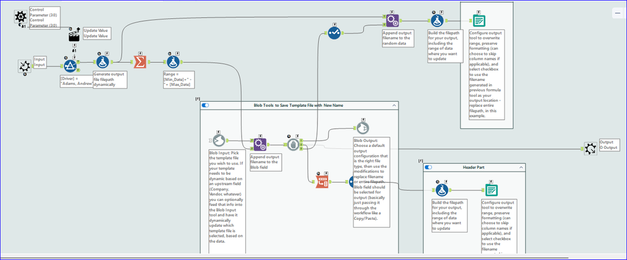Click 'Append output filename to the Blob field'
Screen dimensions: 627x260
click(266, 163)
